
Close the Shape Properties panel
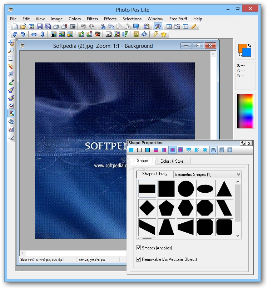click(x=249, y=143)
